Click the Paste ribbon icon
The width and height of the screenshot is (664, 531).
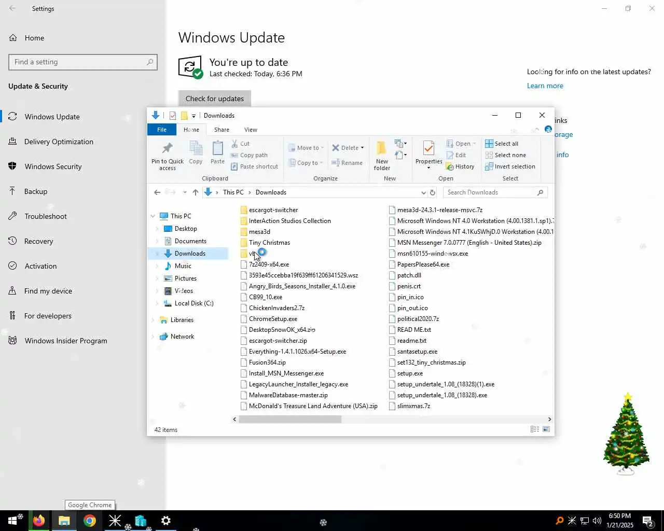[x=217, y=153]
